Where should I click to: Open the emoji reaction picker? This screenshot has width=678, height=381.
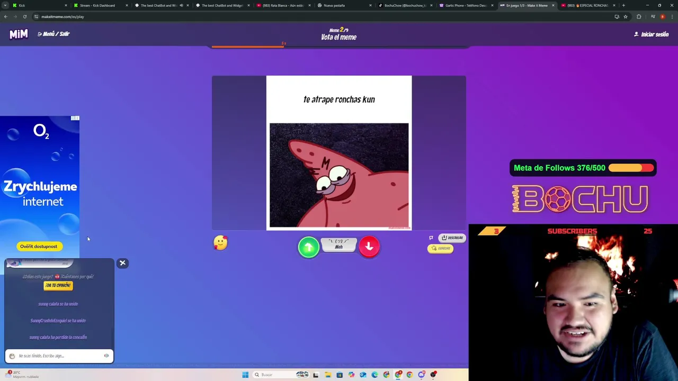[220, 243]
